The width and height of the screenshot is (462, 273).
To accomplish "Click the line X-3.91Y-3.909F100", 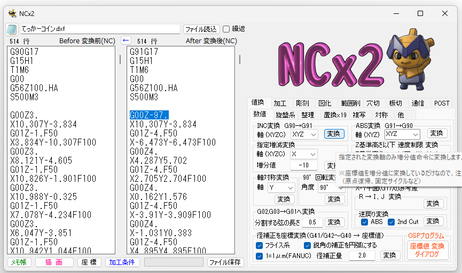I will (x=170, y=215).
